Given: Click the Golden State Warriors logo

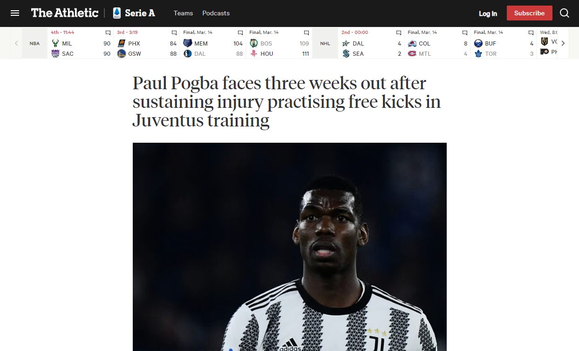Looking at the screenshot, I should tap(122, 53).
